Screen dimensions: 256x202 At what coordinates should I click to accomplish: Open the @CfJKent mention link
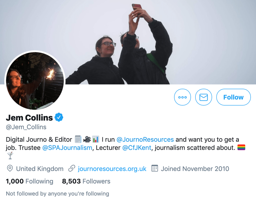137,148
